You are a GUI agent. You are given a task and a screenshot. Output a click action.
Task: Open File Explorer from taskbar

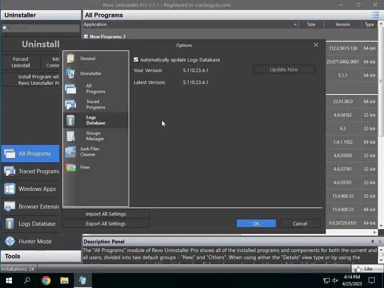pyautogui.click(x=64, y=280)
